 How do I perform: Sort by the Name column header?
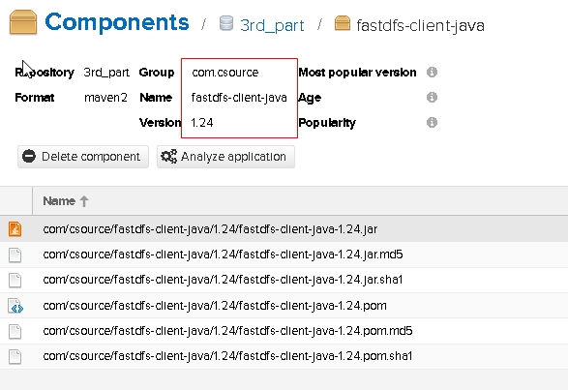pos(59,200)
